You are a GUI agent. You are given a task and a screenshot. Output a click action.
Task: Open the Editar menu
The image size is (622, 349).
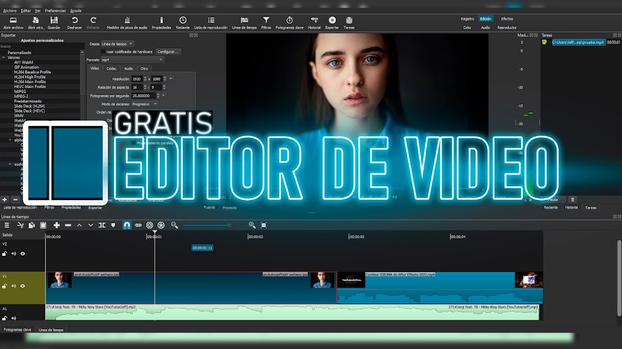[x=26, y=11]
